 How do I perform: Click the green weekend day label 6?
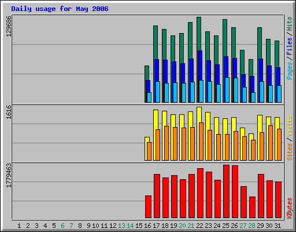point(62,226)
